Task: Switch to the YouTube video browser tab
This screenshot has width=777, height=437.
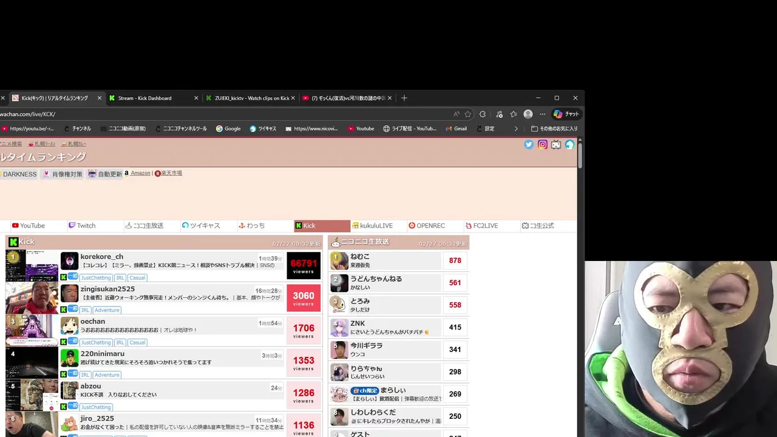Action: [x=347, y=98]
